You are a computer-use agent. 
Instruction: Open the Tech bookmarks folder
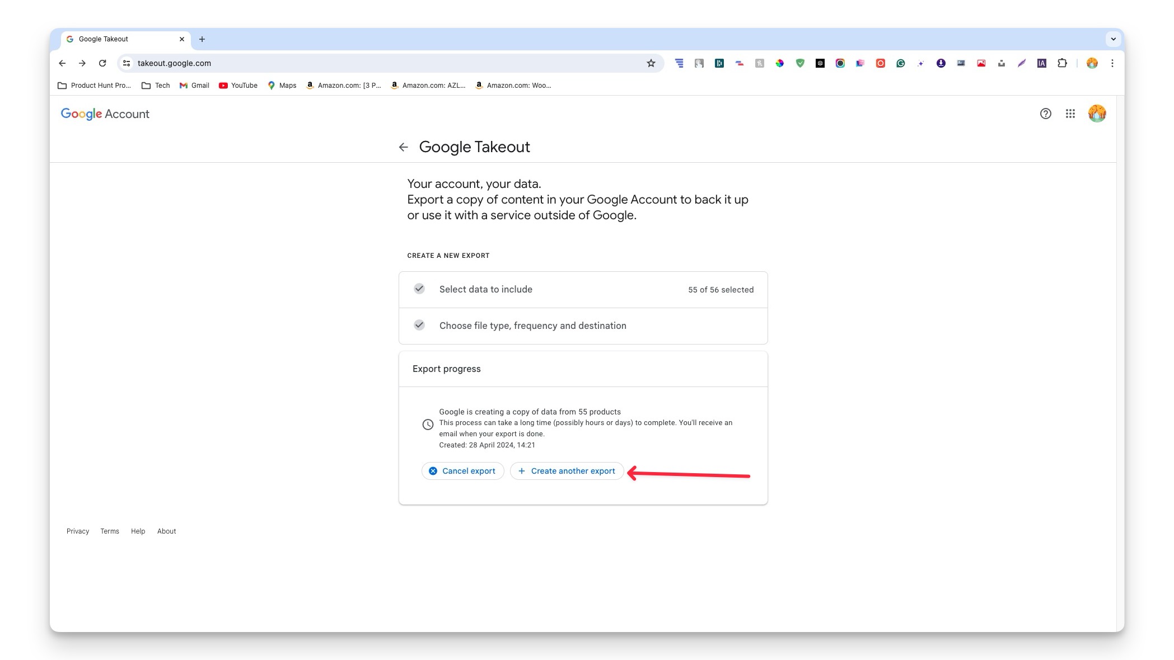tap(156, 86)
